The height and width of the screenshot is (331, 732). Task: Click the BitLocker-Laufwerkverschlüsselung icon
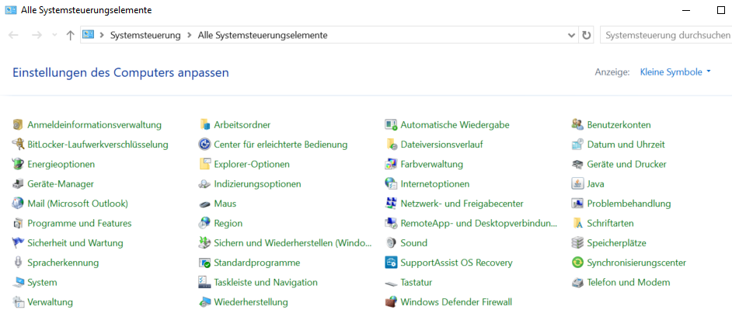coord(19,145)
